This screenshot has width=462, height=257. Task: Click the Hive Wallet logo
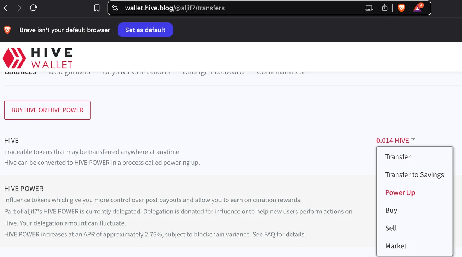[38, 58]
